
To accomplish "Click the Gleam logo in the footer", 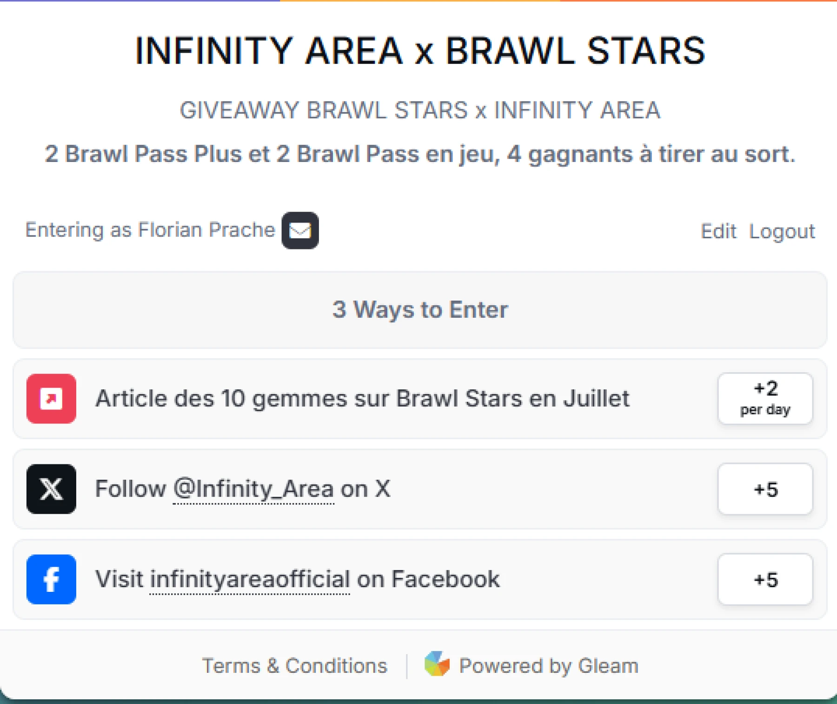I will (x=436, y=665).
